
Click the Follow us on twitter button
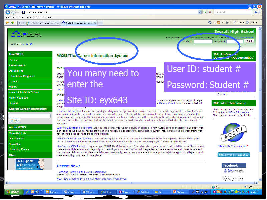[234, 155]
